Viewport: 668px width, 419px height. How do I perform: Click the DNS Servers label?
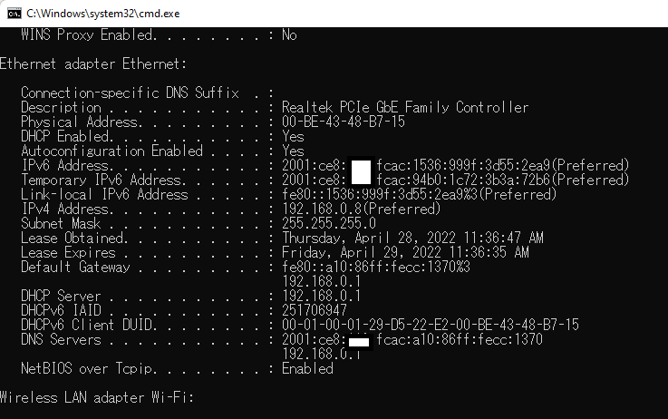coord(62,339)
